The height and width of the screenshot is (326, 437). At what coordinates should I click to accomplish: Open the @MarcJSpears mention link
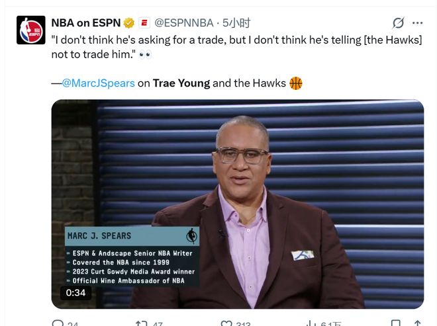coord(98,83)
